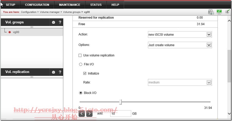The height and width of the screenshot is (121, 232).
Task: Open the Options dropdown (Just create volume)
Action: point(180,45)
